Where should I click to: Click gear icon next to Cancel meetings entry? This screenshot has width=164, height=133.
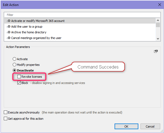pos(9,38)
